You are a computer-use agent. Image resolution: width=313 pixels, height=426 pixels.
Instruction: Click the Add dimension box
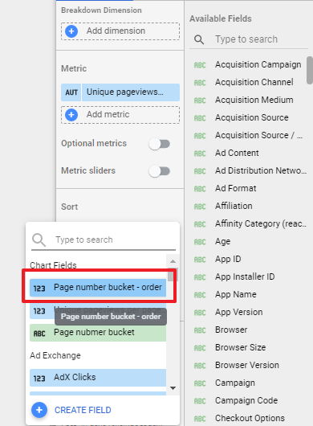pos(120,31)
